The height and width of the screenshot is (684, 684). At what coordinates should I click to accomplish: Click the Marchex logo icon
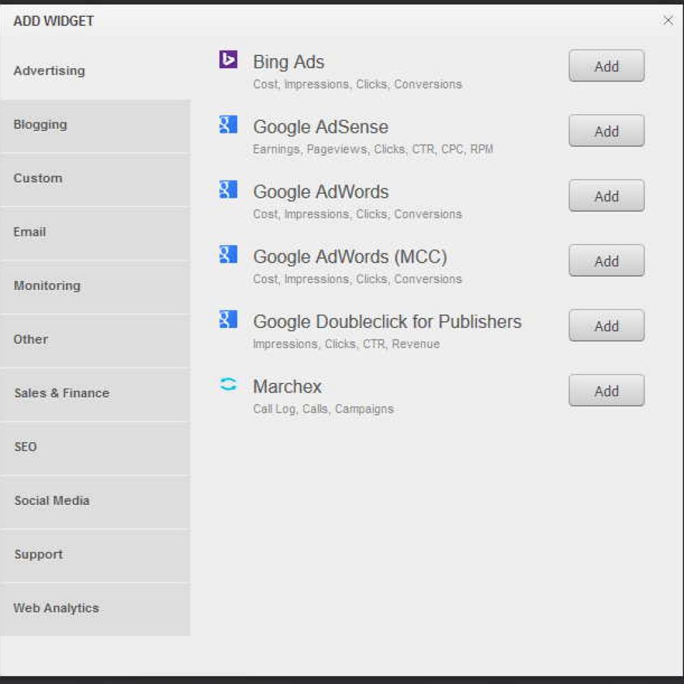228,384
